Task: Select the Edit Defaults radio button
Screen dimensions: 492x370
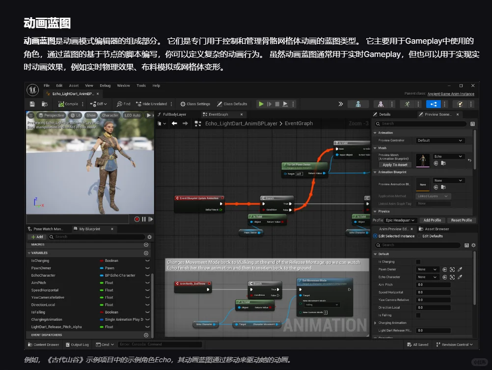Action: coord(420,236)
